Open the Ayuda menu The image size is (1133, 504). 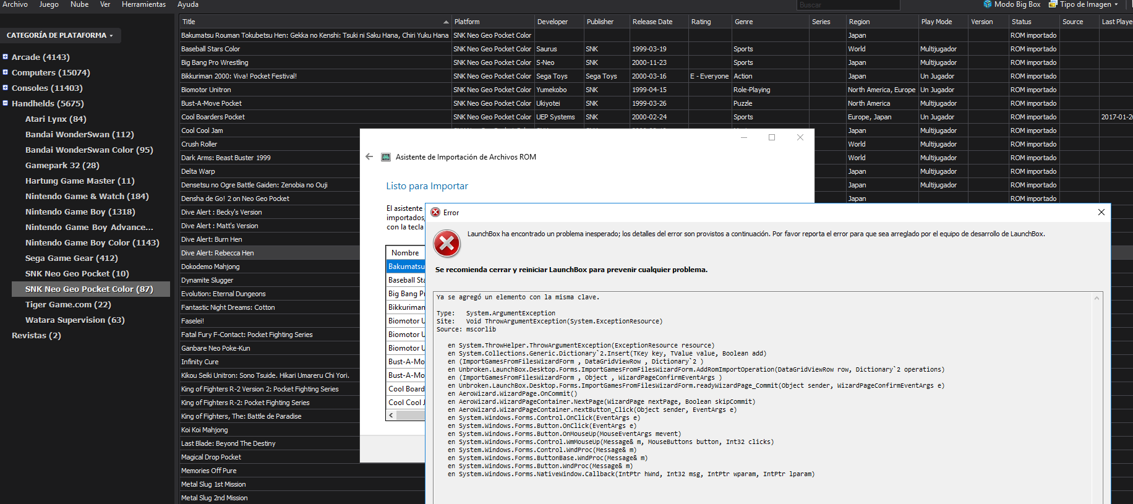pyautogui.click(x=188, y=4)
